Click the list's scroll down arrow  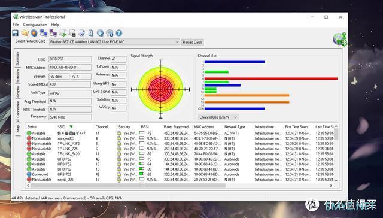click(x=336, y=180)
